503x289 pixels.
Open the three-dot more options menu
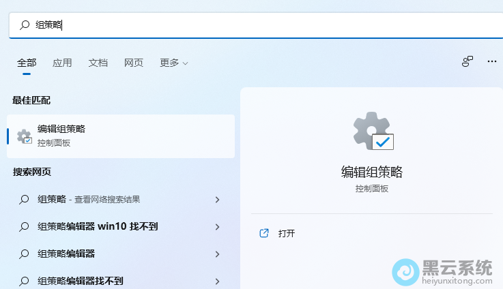click(491, 62)
